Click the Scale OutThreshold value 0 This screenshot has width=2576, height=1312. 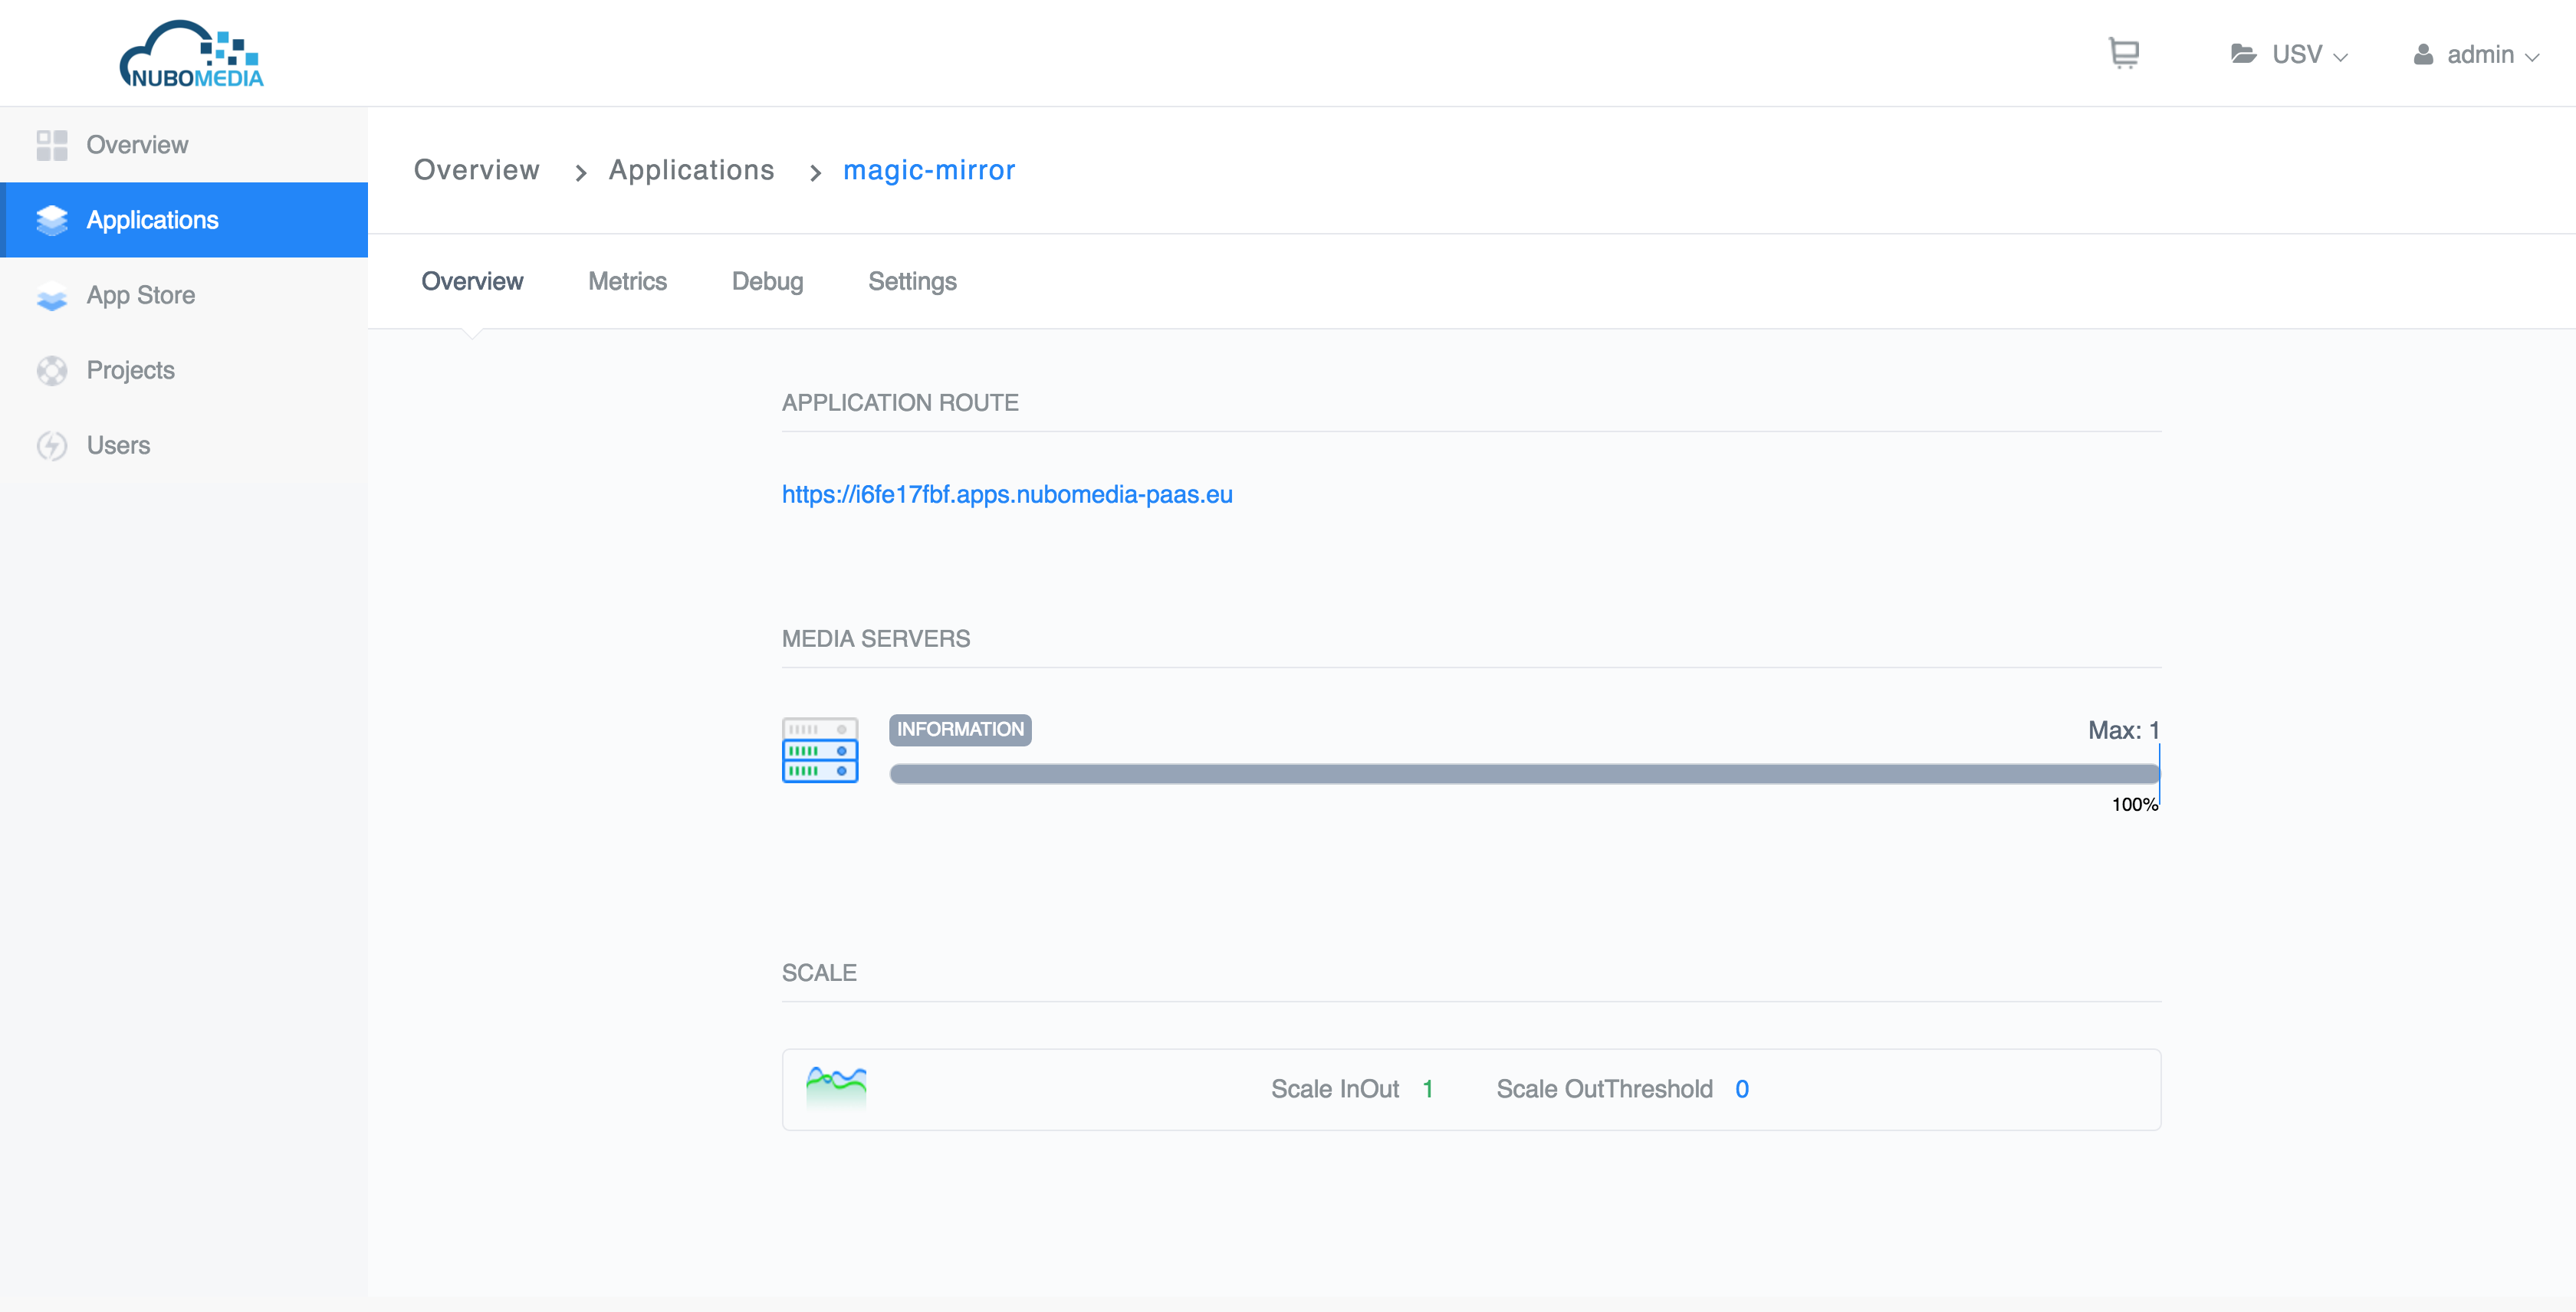click(x=1742, y=1089)
